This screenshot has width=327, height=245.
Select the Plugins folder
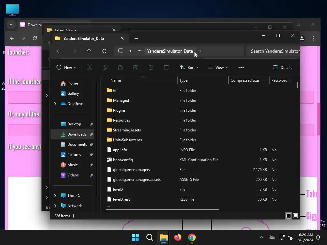119,110
